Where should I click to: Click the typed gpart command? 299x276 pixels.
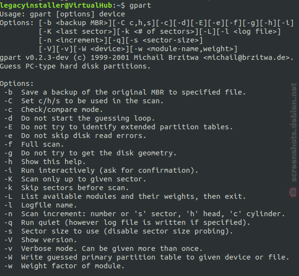point(140,6)
